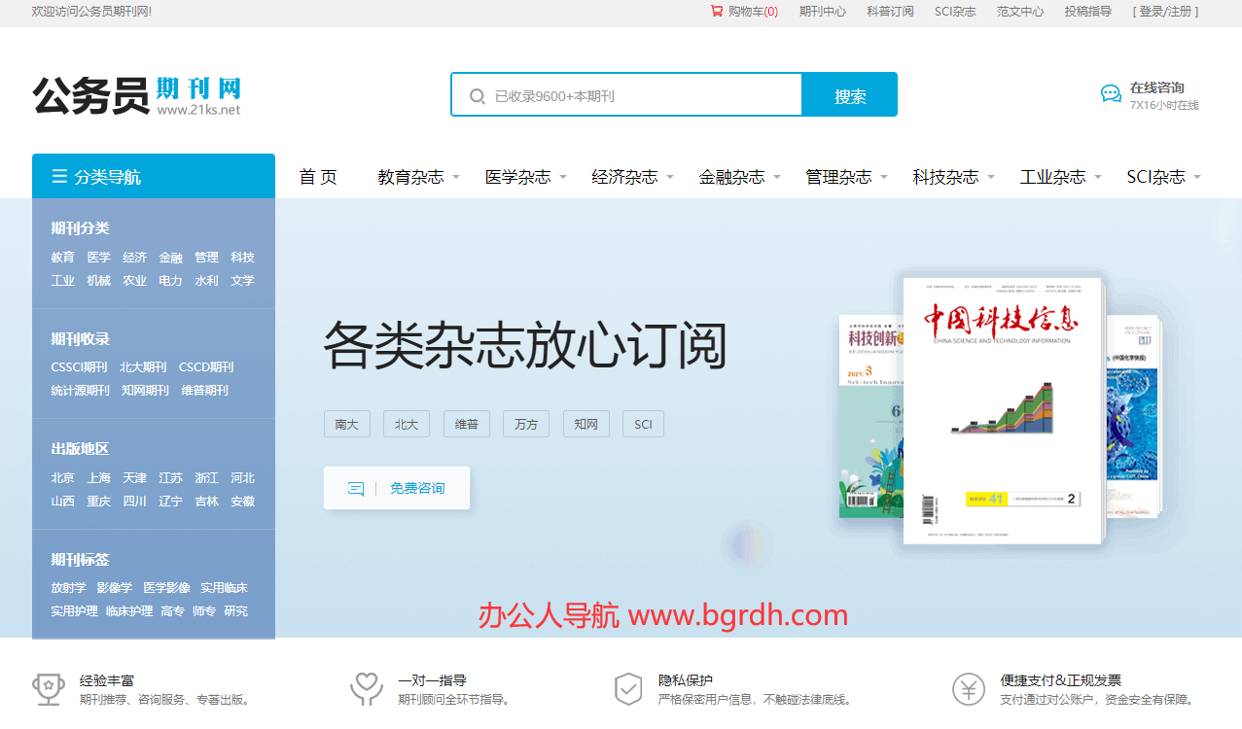Open 期刊中心 in the top menu
Image resolution: width=1242 pixels, height=729 pixels.
point(822,12)
